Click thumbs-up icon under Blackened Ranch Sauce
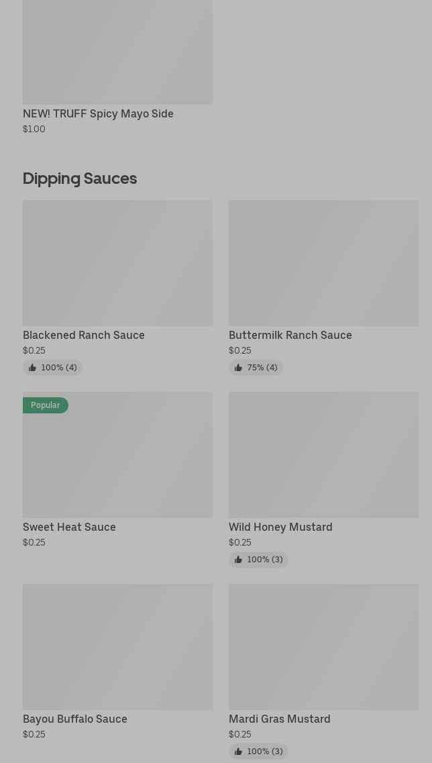 point(32,368)
